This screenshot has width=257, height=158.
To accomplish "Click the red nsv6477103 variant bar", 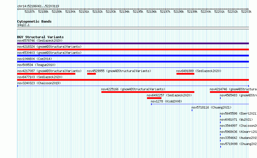I will pos(133,80).
